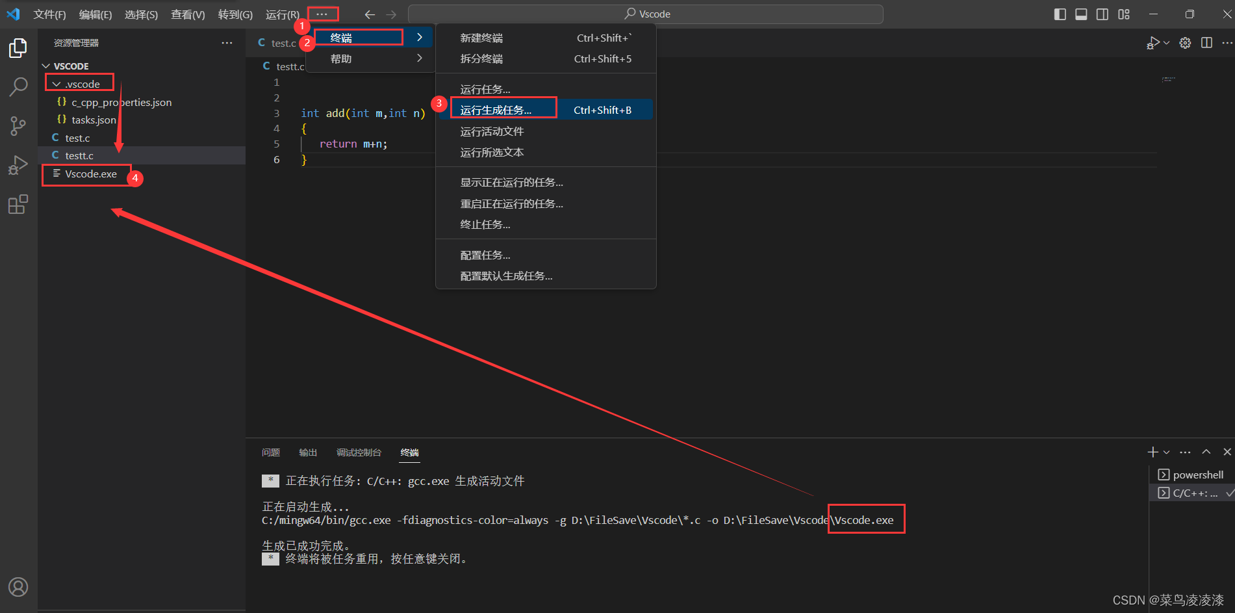Switch to the 问题 panel tab
Screen dimensions: 1235x613
270,452
